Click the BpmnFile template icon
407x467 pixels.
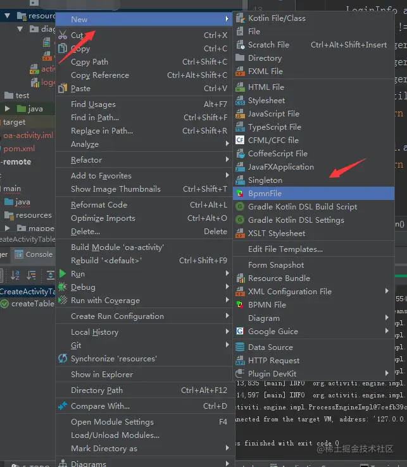tap(240, 193)
